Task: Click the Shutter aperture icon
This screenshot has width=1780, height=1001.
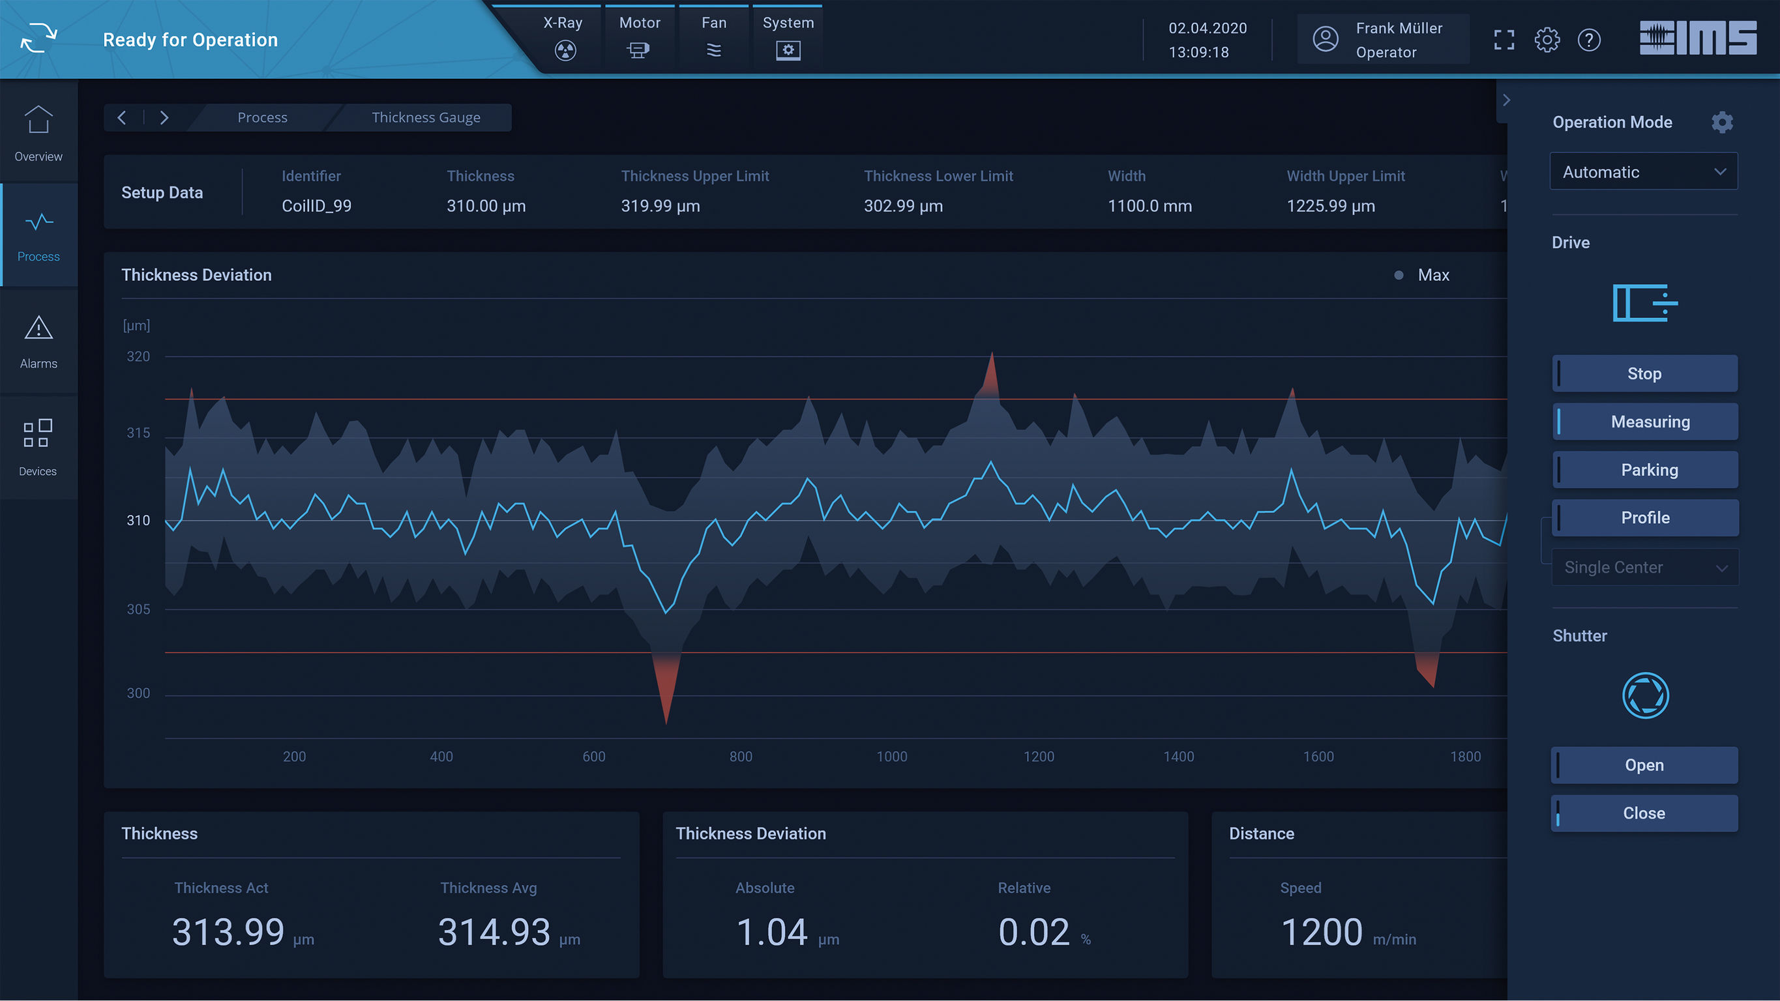Action: click(x=1645, y=695)
